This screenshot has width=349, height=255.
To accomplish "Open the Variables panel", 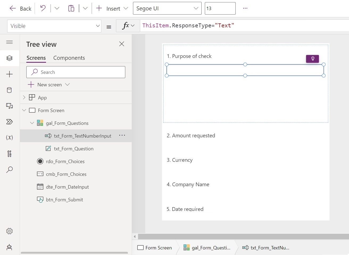I will click(9, 138).
